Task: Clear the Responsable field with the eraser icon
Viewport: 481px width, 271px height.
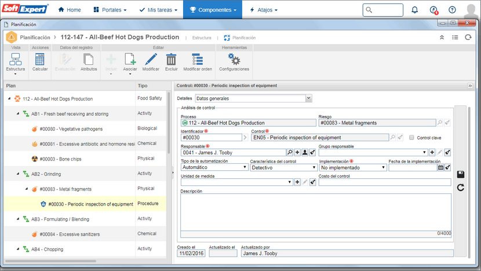Action: (312, 152)
